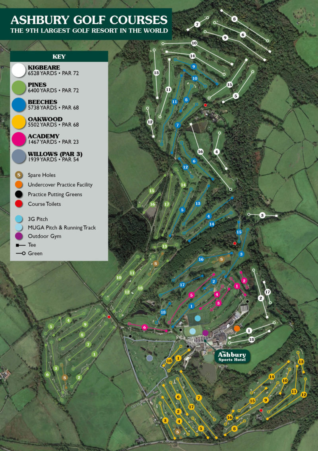
Task: Click the S spare hole marker on Oakwood course
Action: point(177,431)
